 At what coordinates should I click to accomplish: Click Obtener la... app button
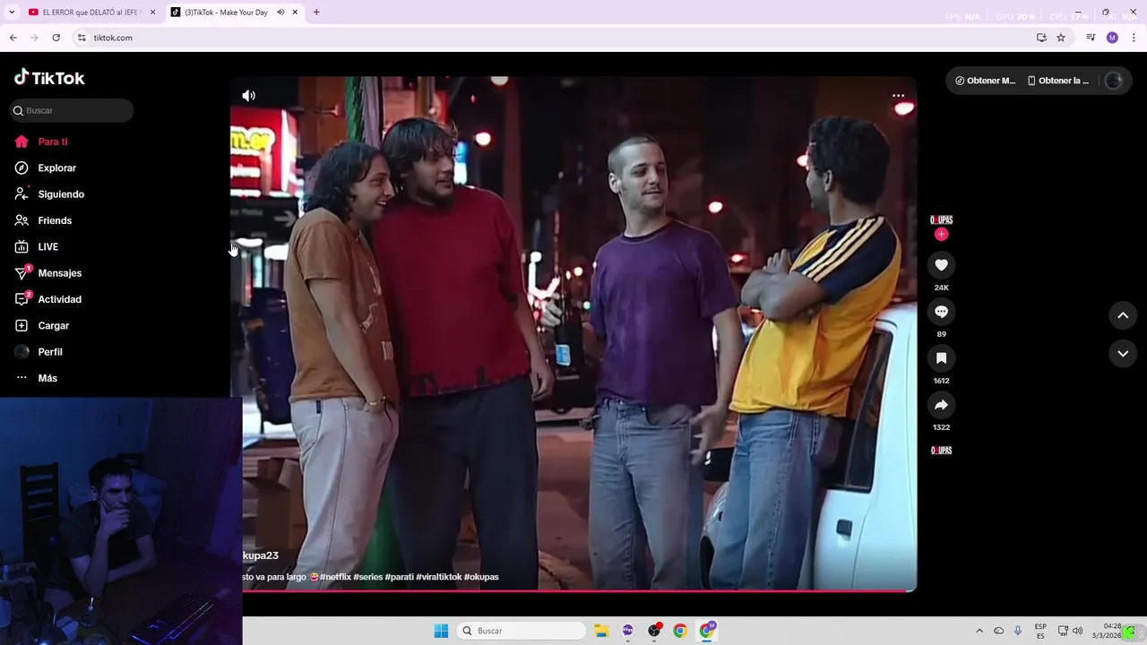tap(1058, 81)
